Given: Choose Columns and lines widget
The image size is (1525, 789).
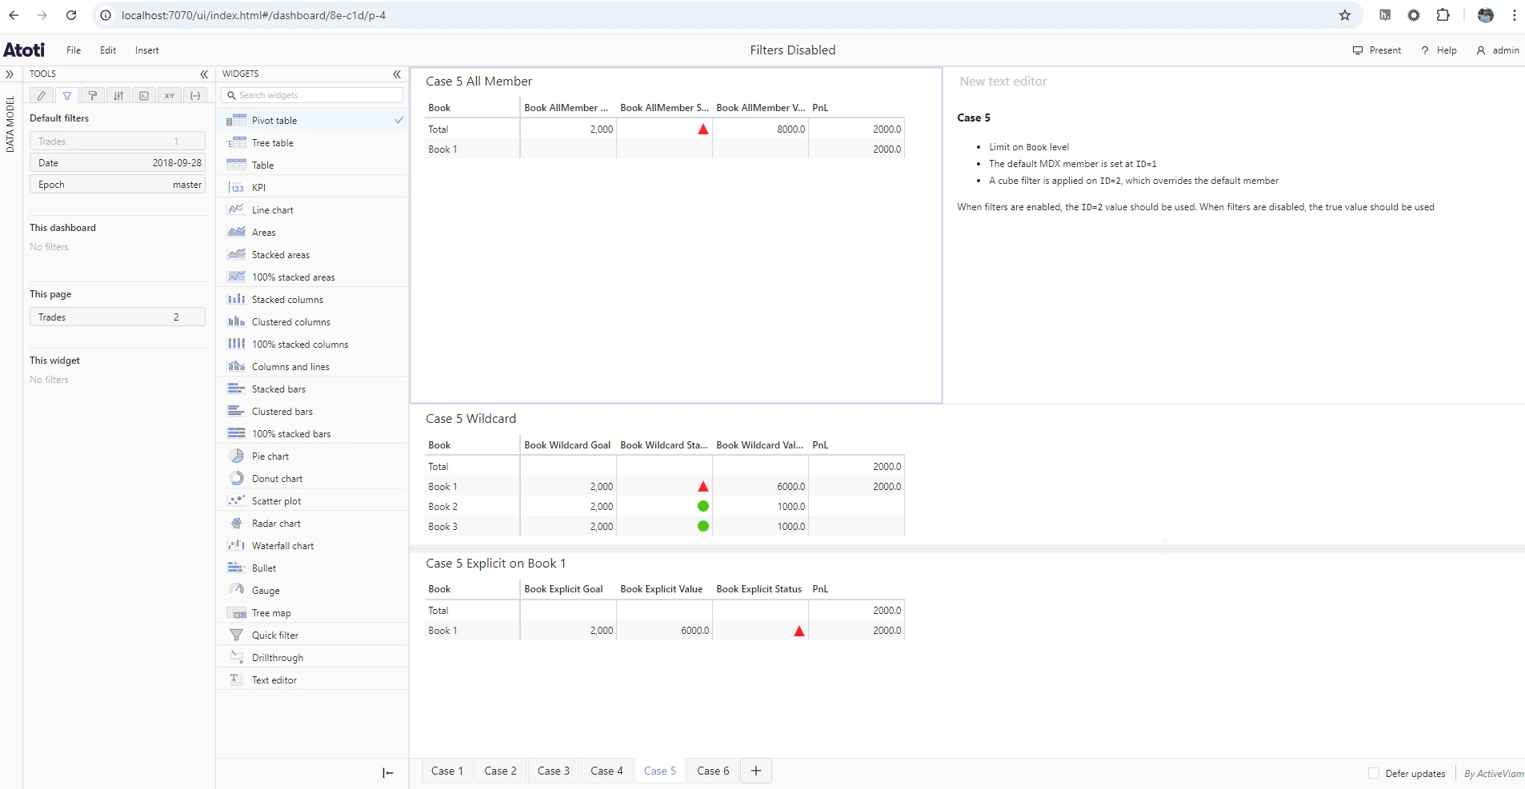Looking at the screenshot, I should [313, 366].
